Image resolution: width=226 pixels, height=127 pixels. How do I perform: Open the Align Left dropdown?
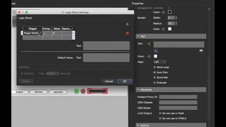click(160, 62)
